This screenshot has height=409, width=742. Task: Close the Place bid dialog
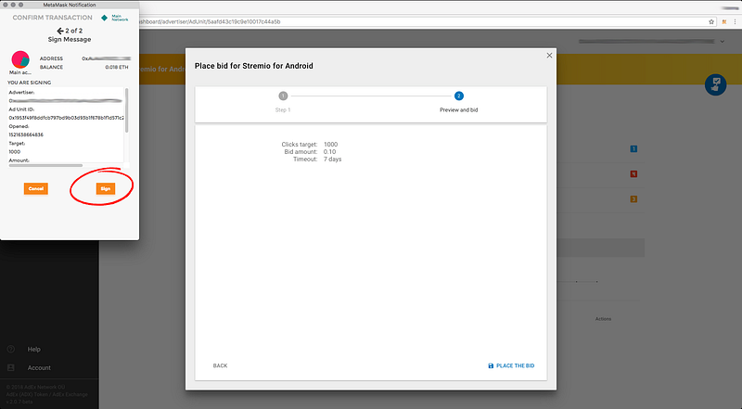click(549, 56)
